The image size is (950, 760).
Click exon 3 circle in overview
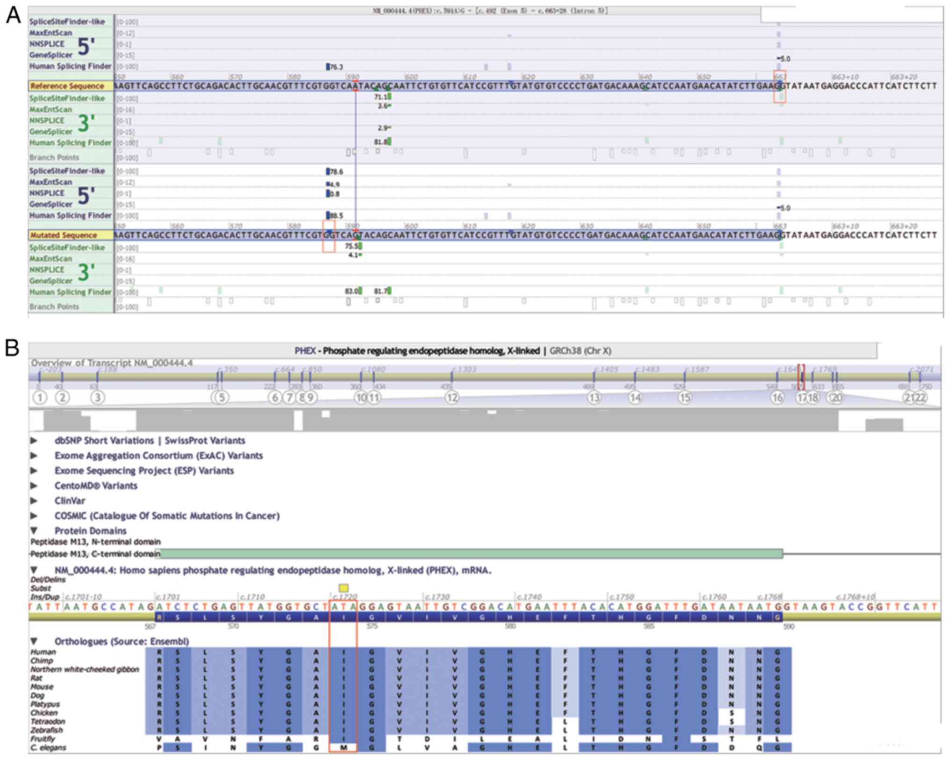pyautogui.click(x=97, y=398)
